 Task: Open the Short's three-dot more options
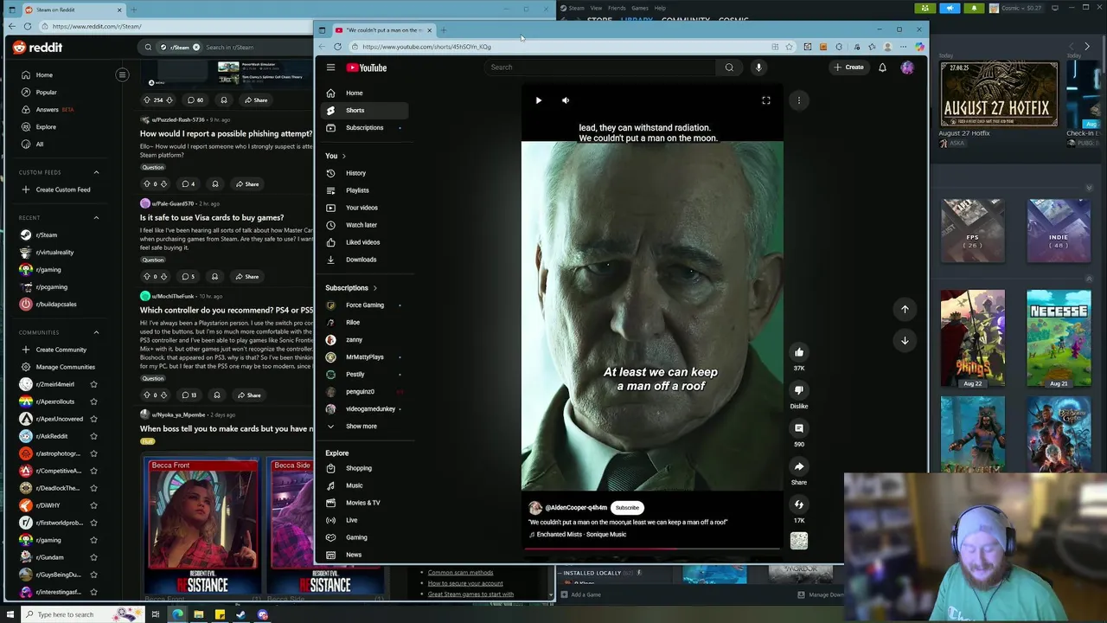(x=799, y=100)
